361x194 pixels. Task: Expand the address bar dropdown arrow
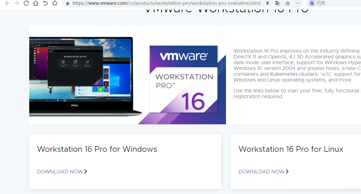298,3
